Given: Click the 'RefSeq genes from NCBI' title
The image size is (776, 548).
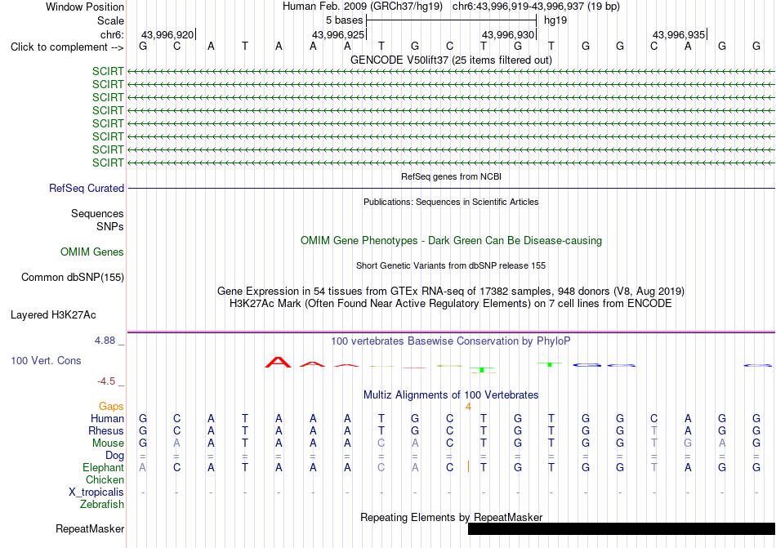Looking at the screenshot, I should click(451, 176).
